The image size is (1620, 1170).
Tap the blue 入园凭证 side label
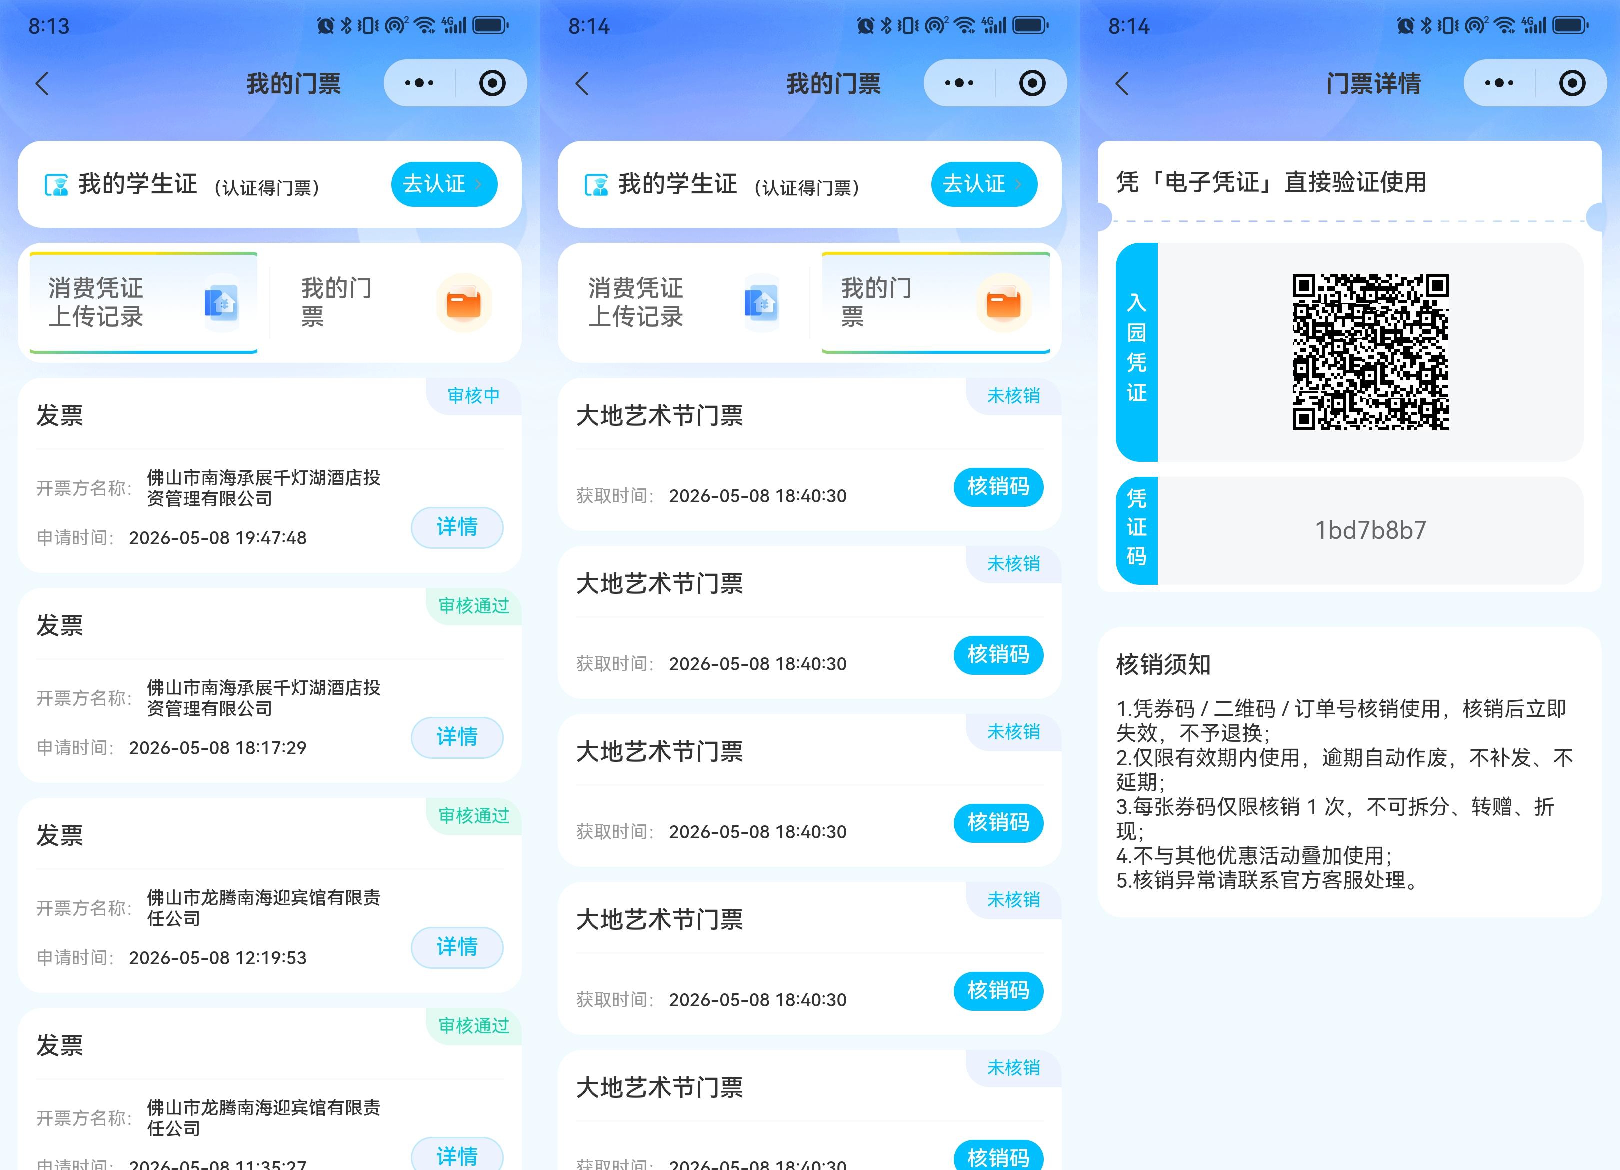(1136, 352)
